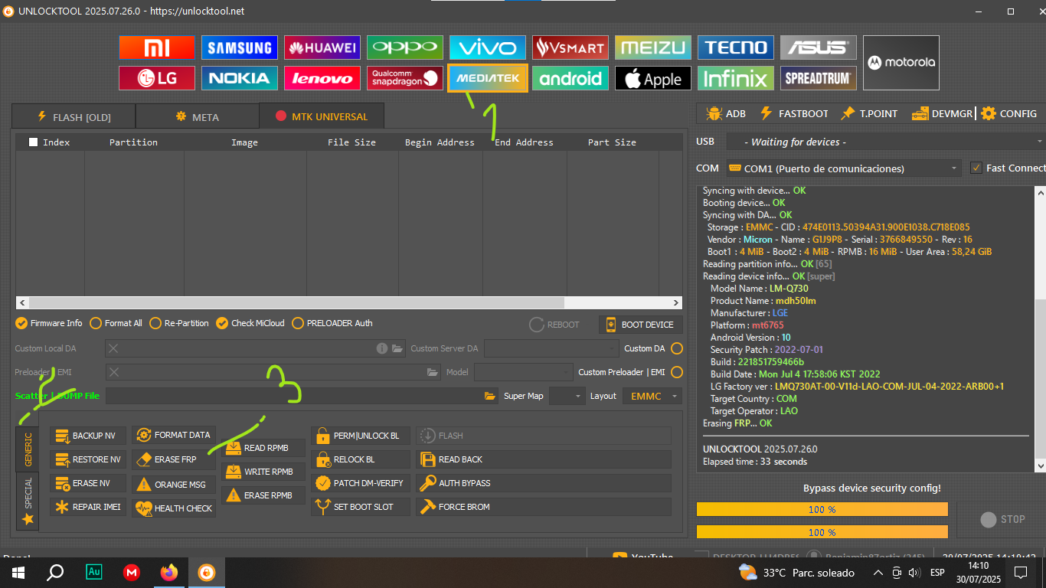Toggle the Check MiCloud option

[x=250, y=323]
